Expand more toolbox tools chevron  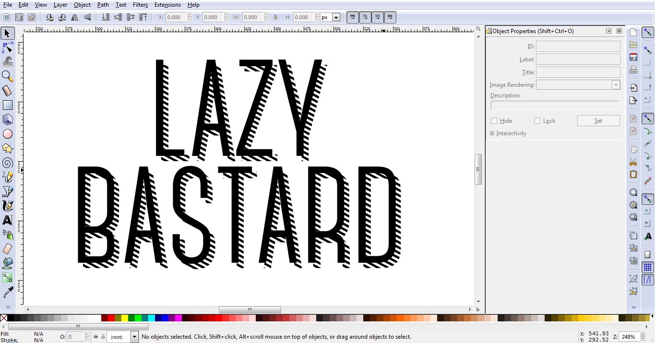coord(8,307)
